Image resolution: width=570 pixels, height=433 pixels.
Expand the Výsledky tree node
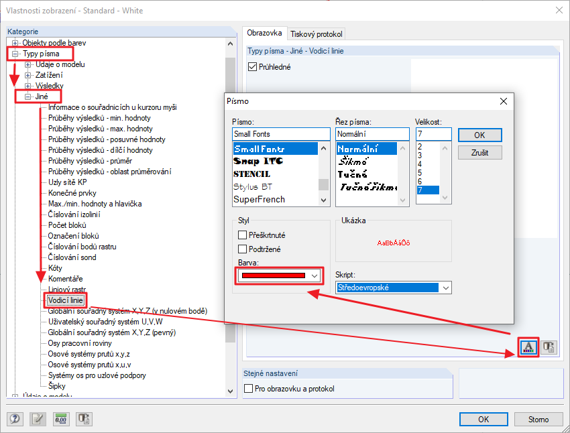click(27, 86)
